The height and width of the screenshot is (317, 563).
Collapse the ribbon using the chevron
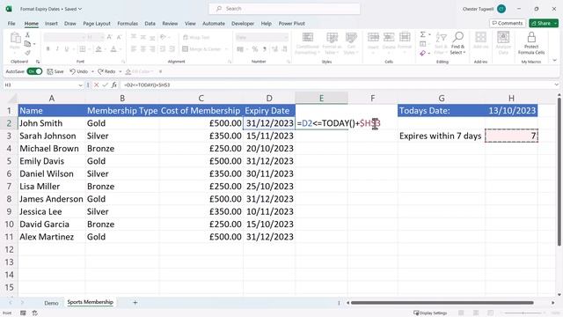[x=555, y=61]
